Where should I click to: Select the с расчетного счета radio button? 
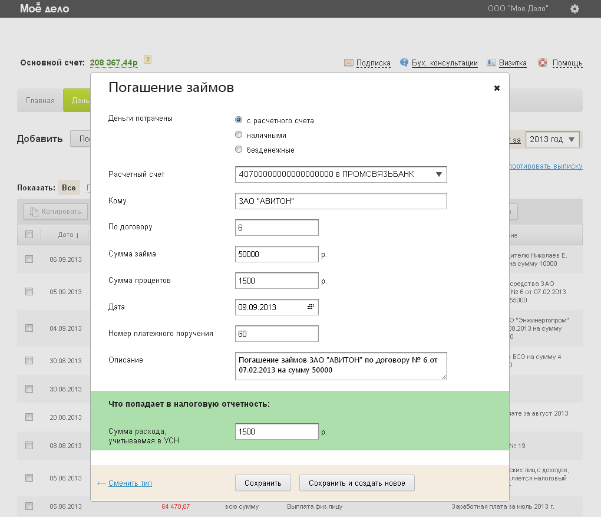coord(239,120)
